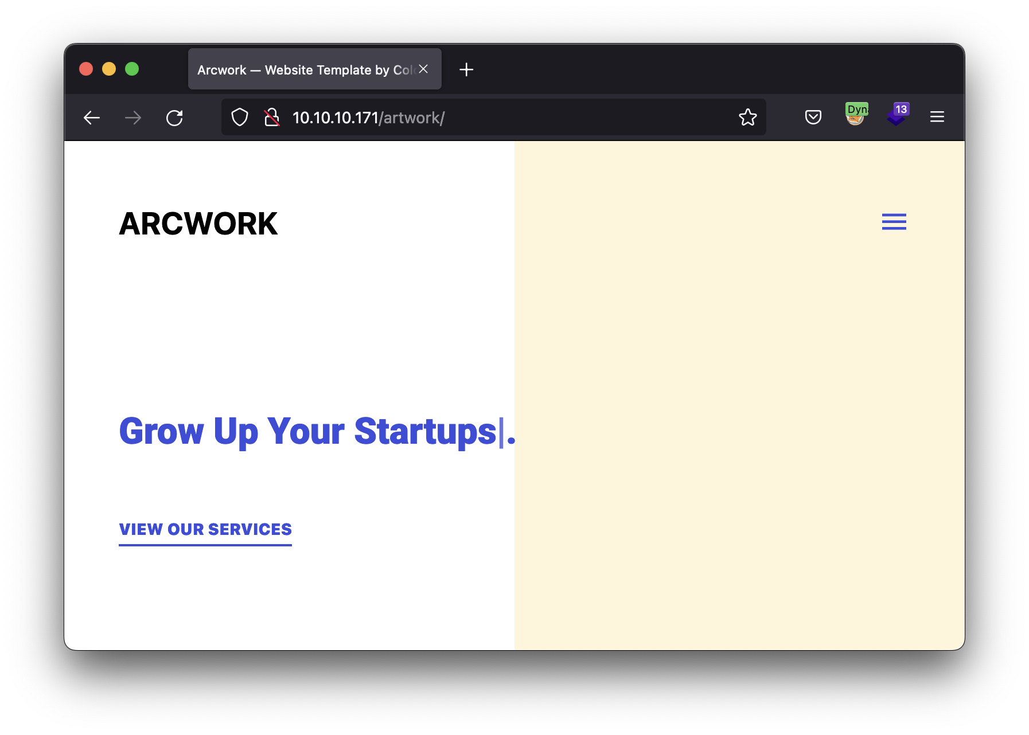Expand the Arcwork site navigation menu
The image size is (1029, 735).
coord(894,222)
